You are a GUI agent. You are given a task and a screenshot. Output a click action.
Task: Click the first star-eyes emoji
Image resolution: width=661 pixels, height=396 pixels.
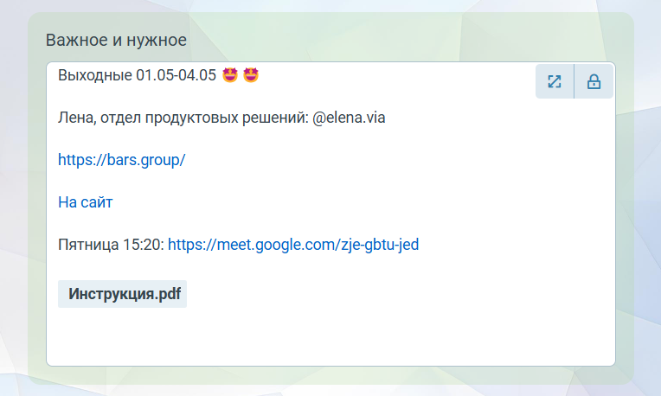[x=230, y=75]
